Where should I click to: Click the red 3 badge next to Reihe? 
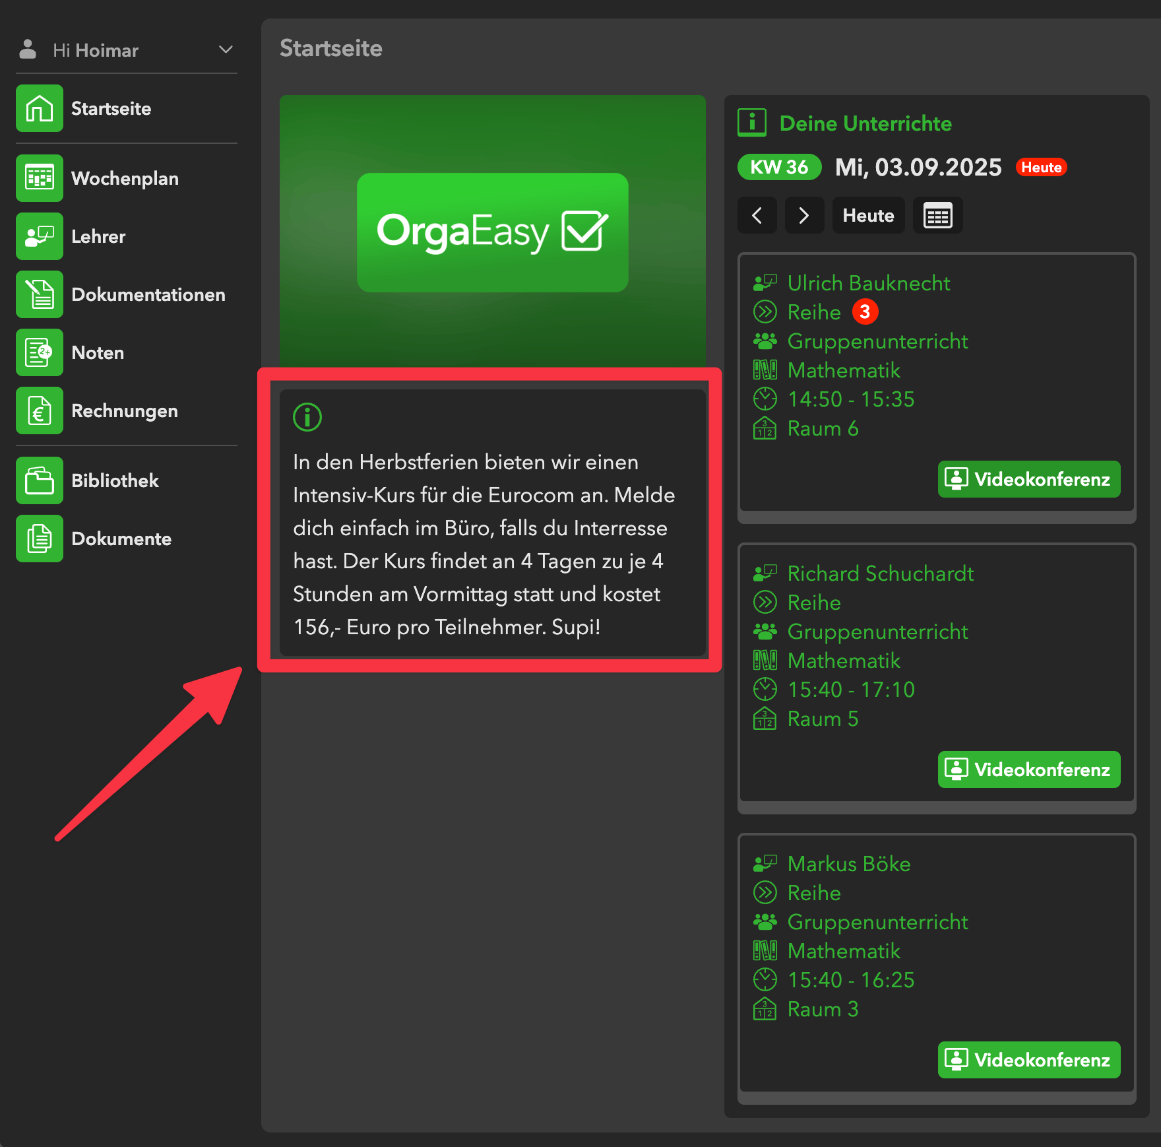point(865,312)
